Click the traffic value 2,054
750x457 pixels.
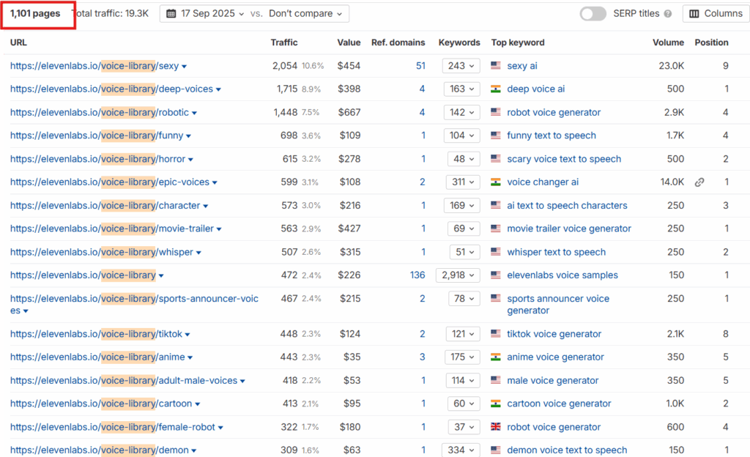pos(285,66)
